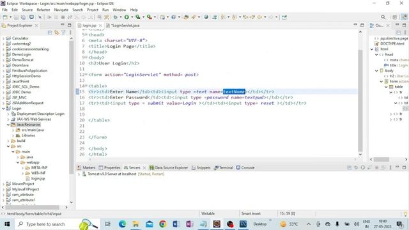Image resolution: width=409 pixels, height=230 pixels.
Task: Click the Open Web Browser globe icon
Action: tap(206, 17)
